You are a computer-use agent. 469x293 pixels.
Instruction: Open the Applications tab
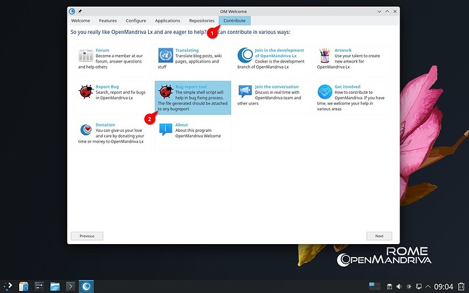[x=167, y=20]
